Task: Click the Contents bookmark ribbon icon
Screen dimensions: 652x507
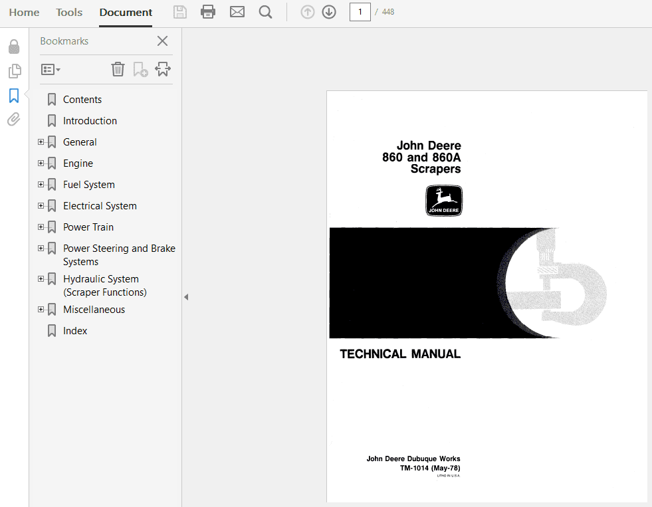Action: [x=52, y=100]
